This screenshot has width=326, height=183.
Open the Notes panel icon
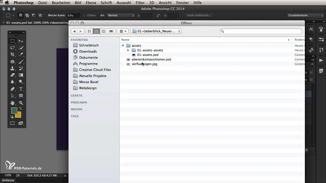click(x=321, y=71)
